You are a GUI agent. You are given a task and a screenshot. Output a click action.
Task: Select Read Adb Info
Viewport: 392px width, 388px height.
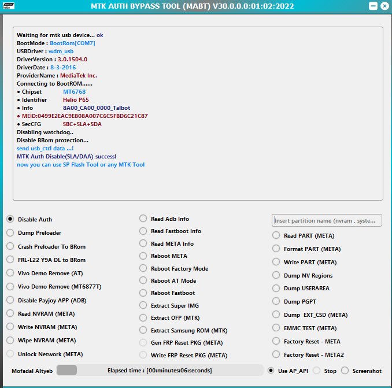[x=143, y=219]
